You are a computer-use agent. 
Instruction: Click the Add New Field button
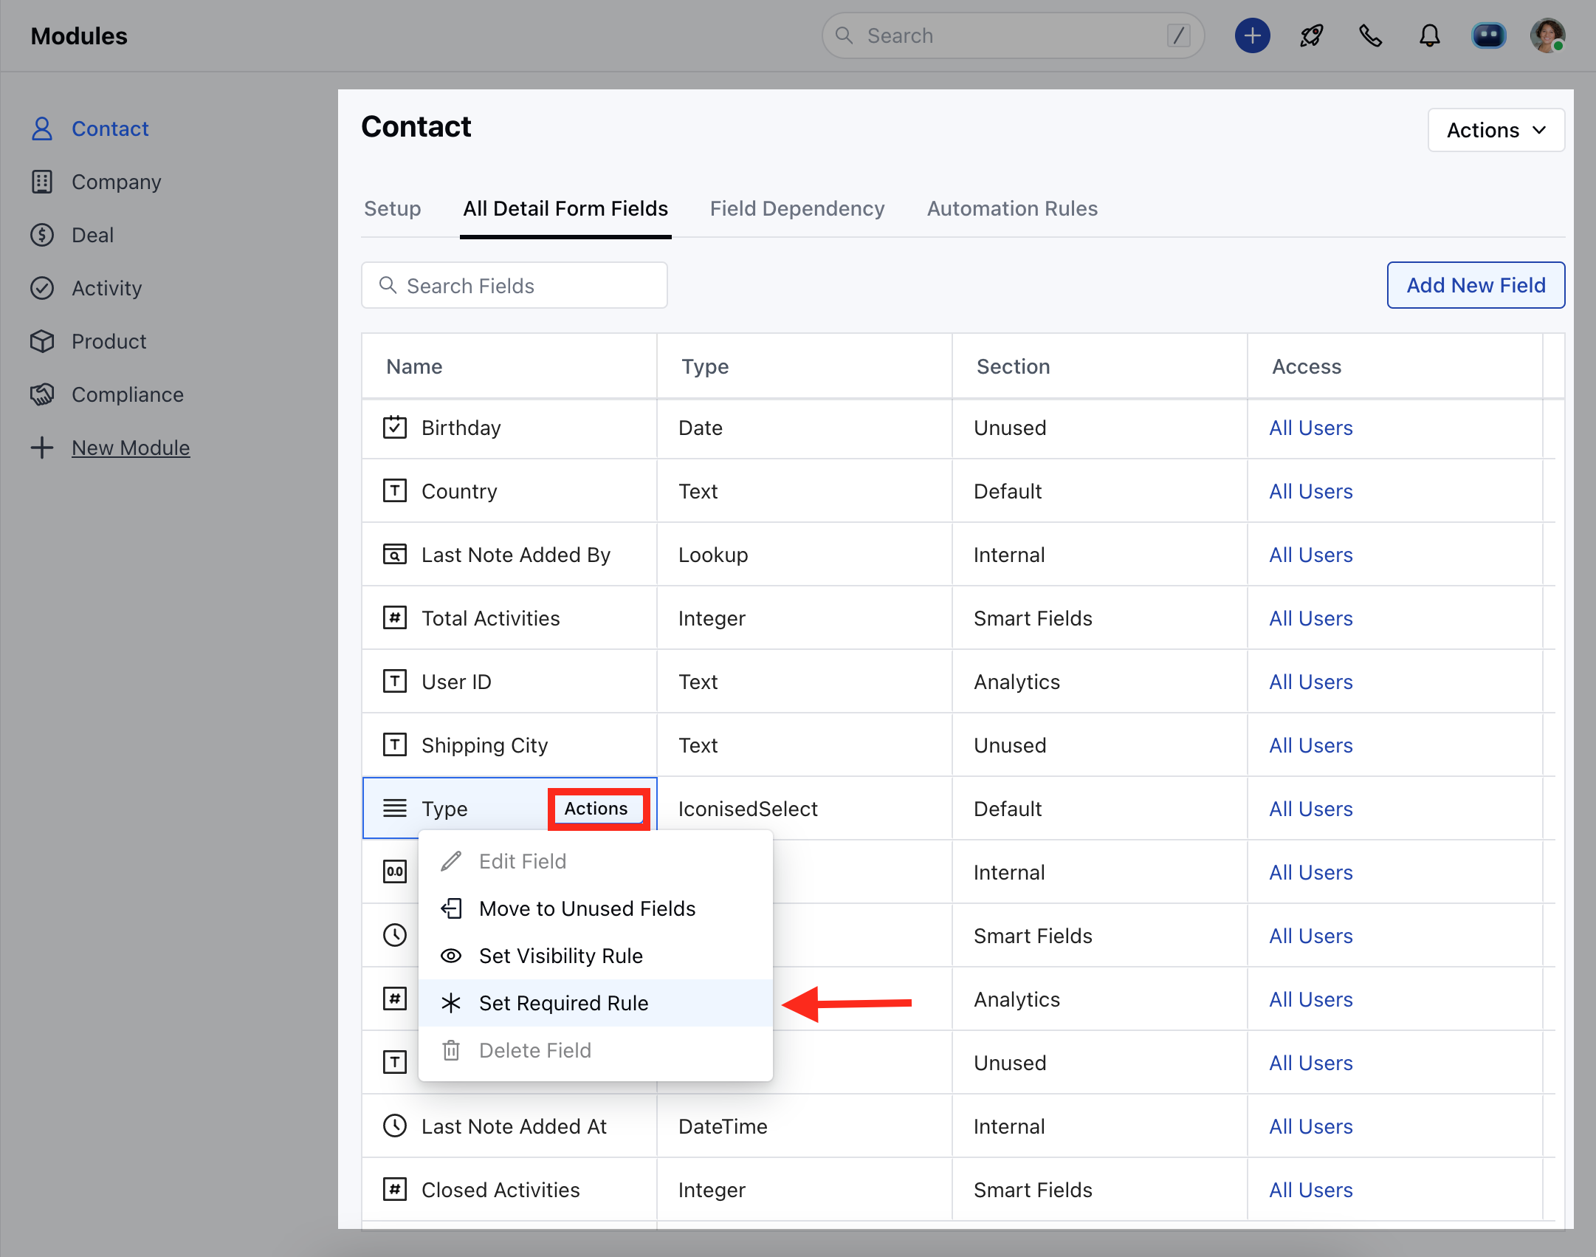click(1475, 285)
